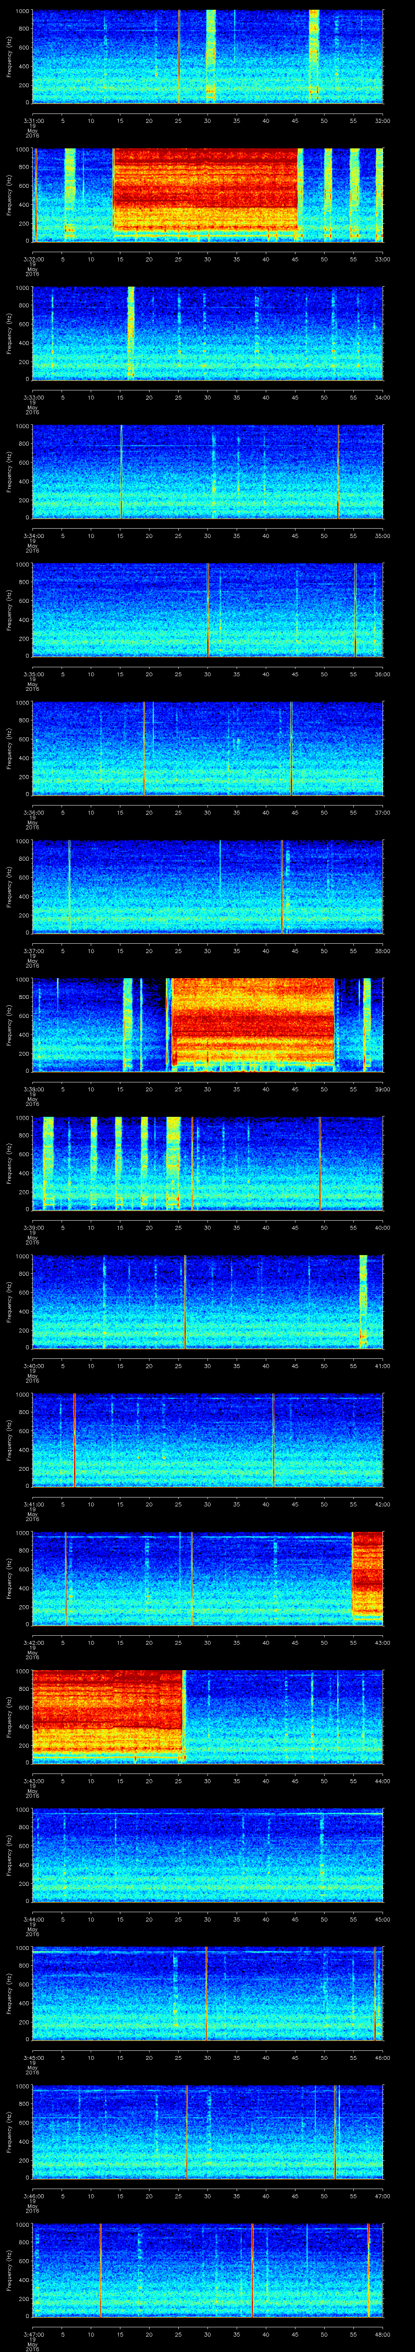The image size is (415, 2352).
Task: Click the red spike at 30 s in the 3:35:00 panel
Action: coord(208,611)
